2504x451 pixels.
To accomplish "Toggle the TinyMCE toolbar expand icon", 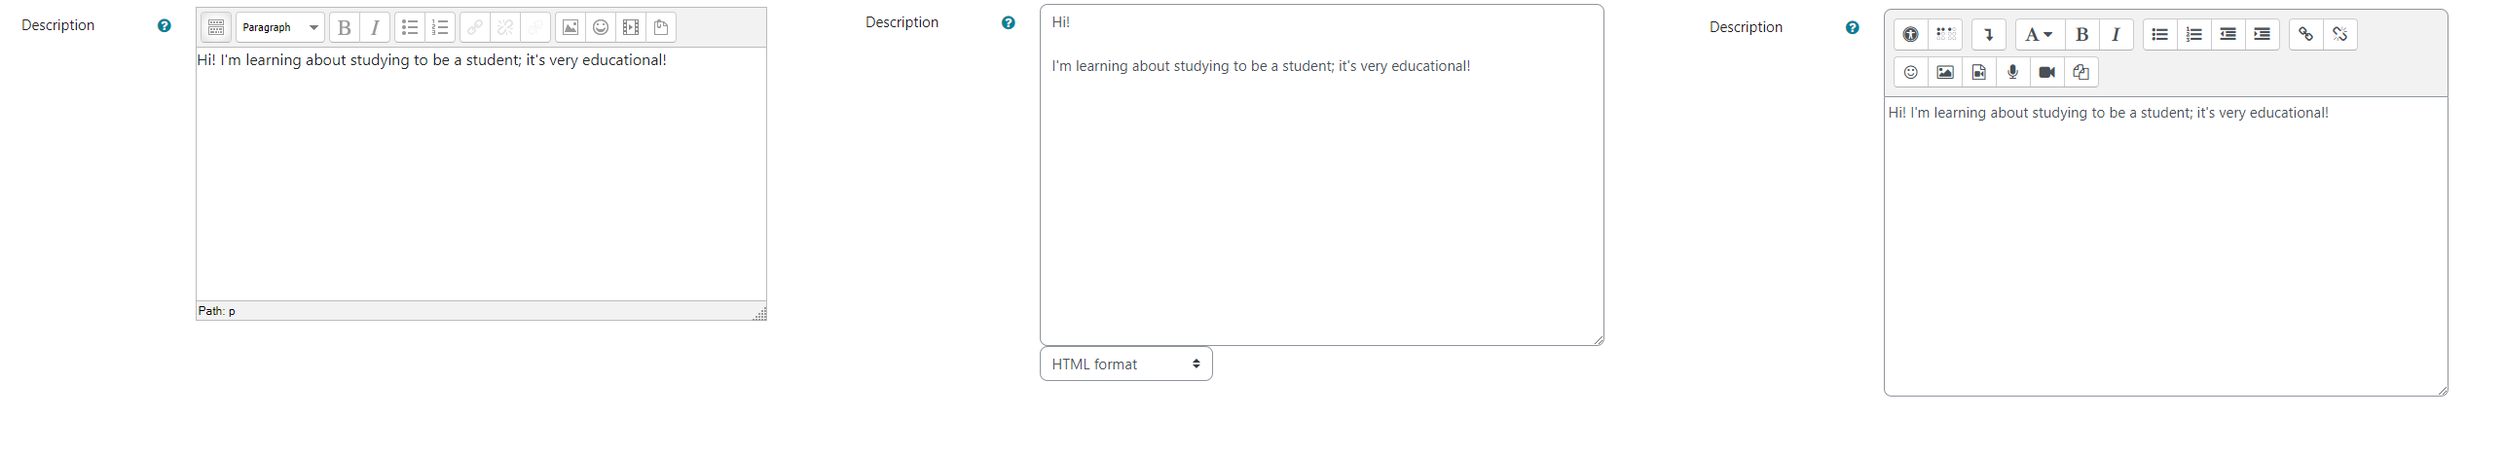I will pyautogui.click(x=216, y=27).
